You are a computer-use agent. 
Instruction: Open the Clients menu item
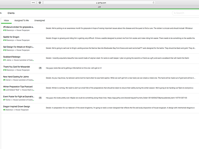pos(11,13)
